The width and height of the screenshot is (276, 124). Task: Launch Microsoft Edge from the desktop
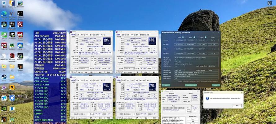(x=4, y=14)
